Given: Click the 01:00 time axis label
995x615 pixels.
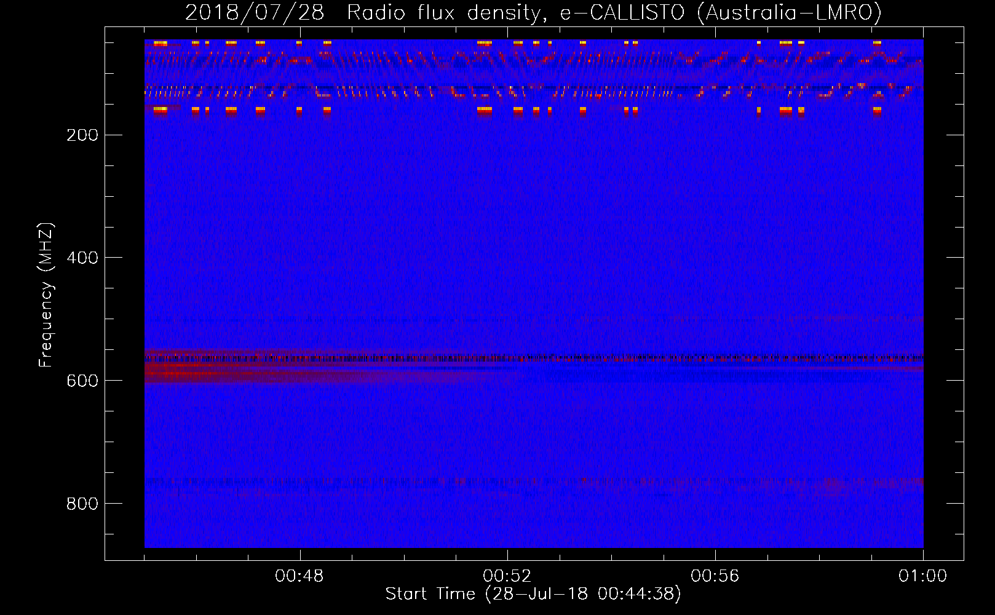Looking at the screenshot, I should pos(922,576).
